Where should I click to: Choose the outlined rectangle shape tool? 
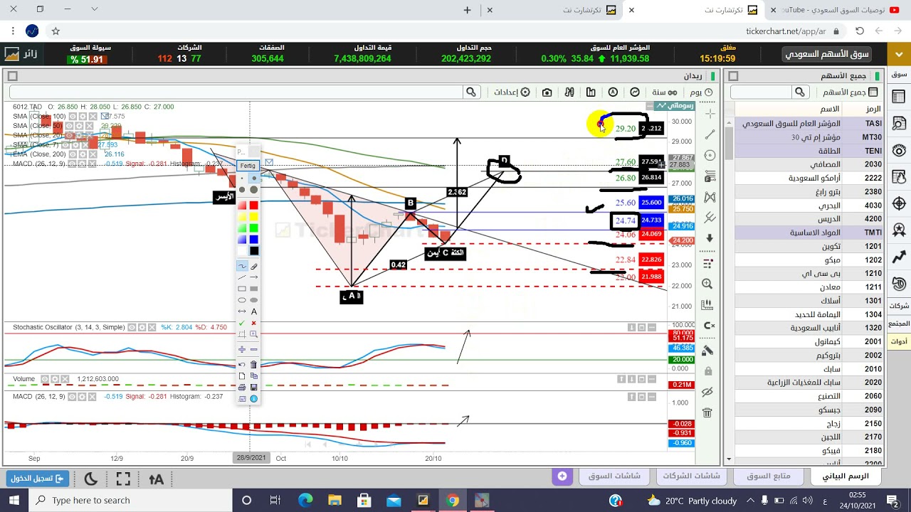click(242, 289)
